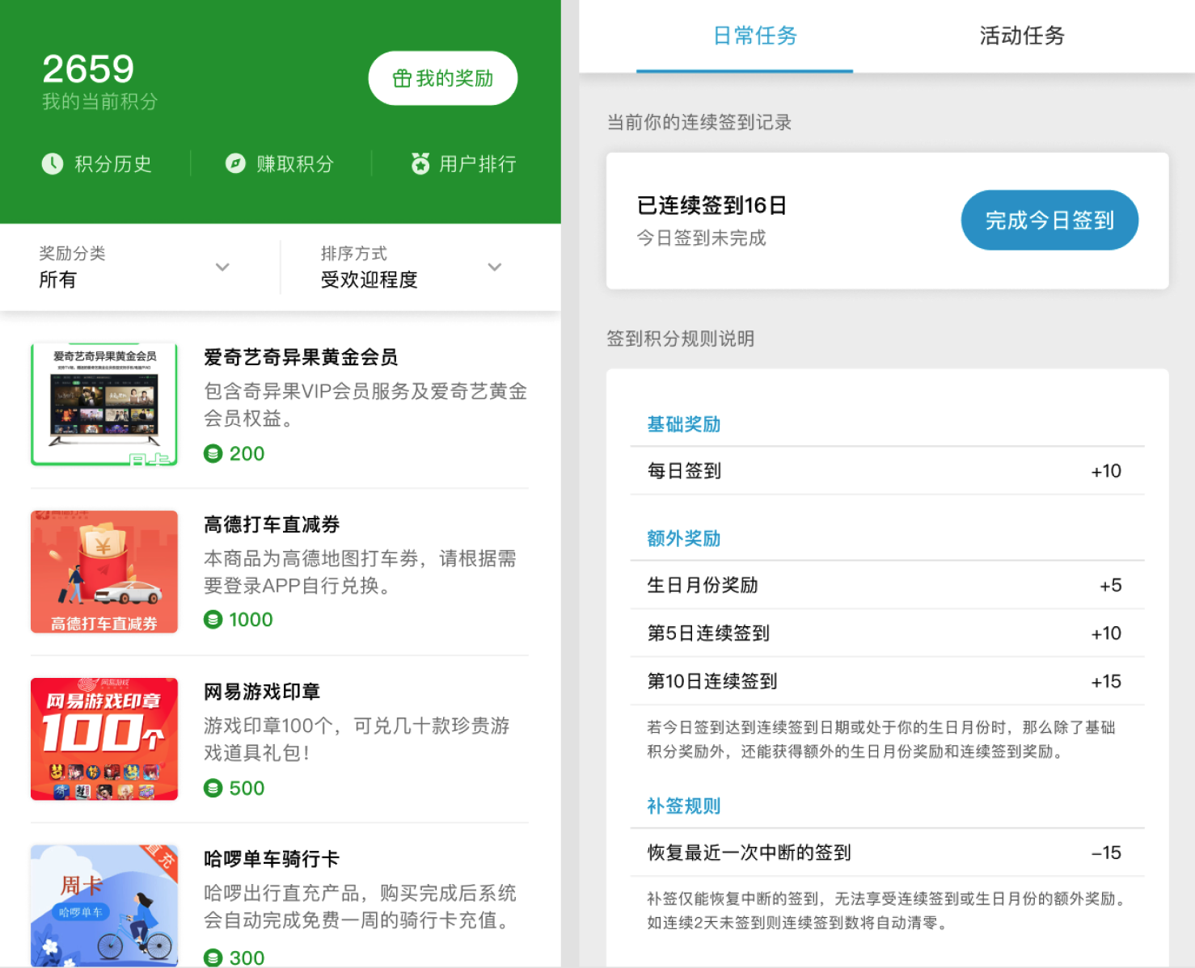
Task: Click the 每日签到 rule row
Action: pos(887,471)
